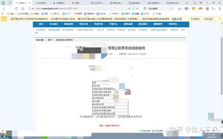Click the page vertical scrollbar thumb
Image resolution: width=223 pixels, height=139 pixels.
[x=222, y=66]
